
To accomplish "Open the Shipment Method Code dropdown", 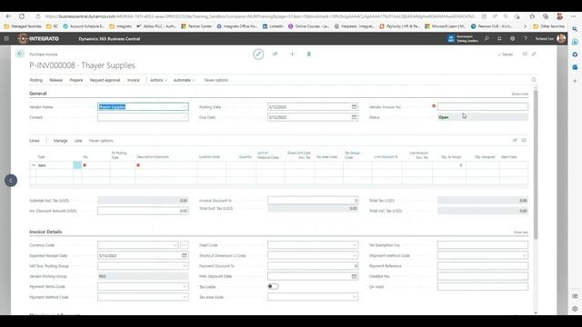I will point(524,255).
